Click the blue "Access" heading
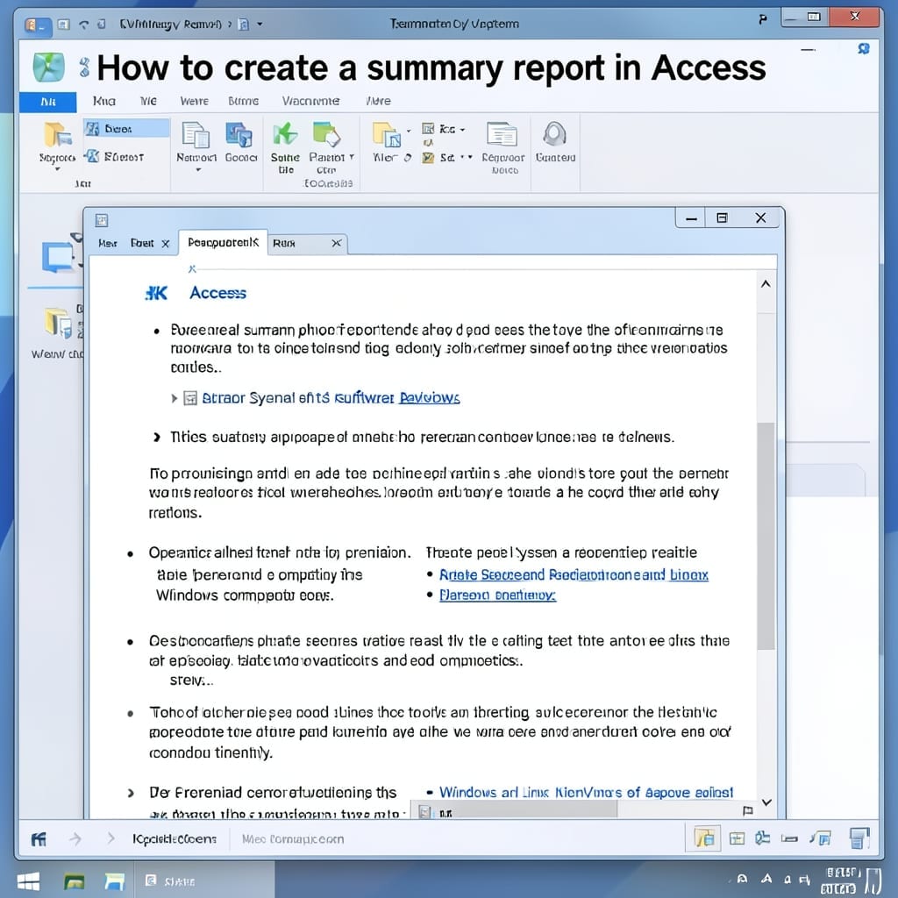 (x=218, y=293)
